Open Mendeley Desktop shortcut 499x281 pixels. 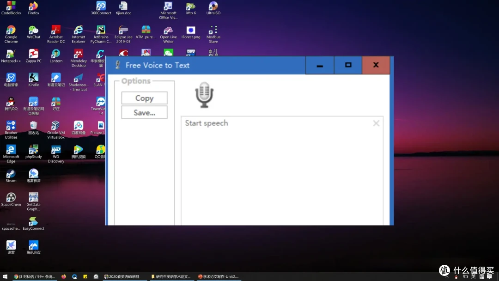78,58
